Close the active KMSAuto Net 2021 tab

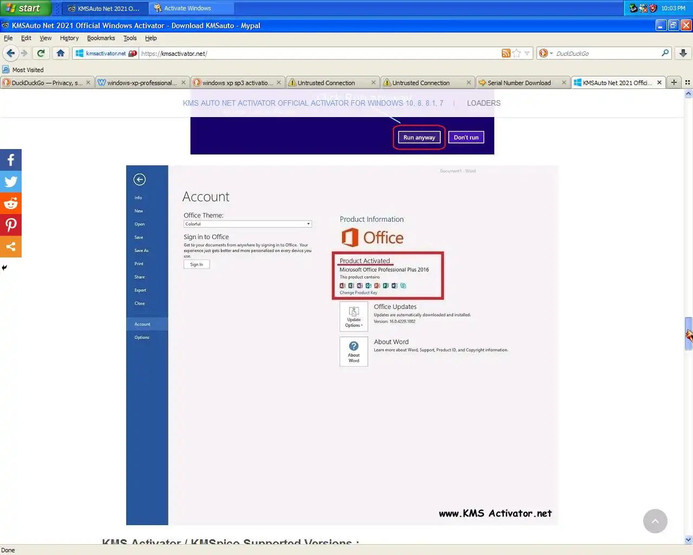[x=659, y=82]
